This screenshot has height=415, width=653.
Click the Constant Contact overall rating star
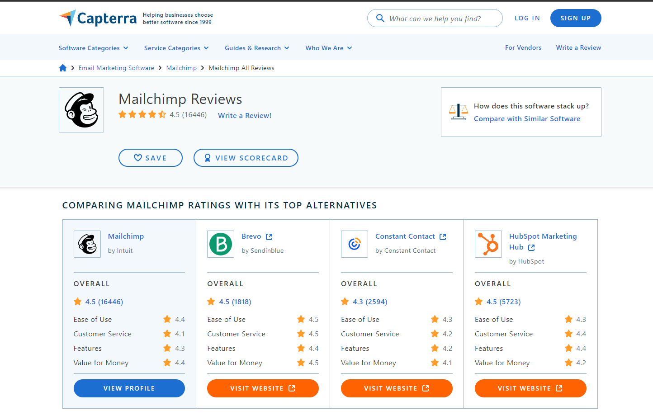coord(345,302)
